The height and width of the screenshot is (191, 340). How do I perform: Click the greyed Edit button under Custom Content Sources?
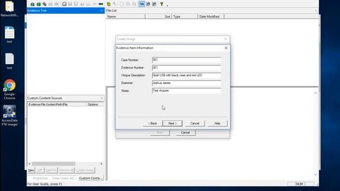coord(40,170)
